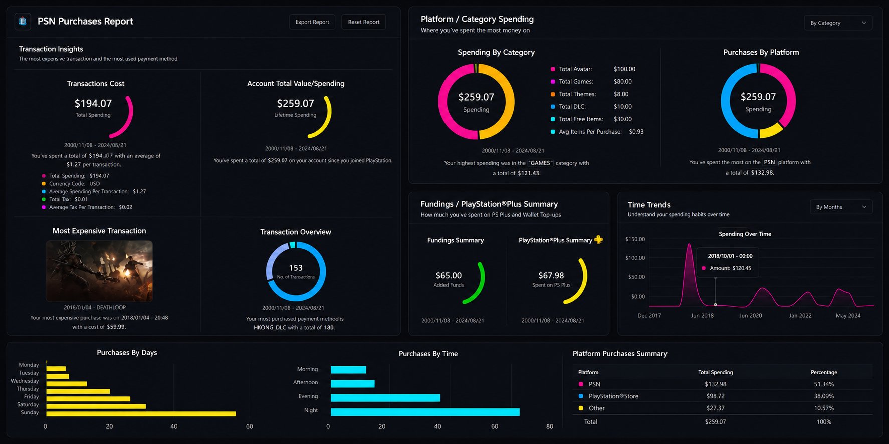The image size is (889, 444).
Task: Click the $259.07 table total cell
Action: click(x=715, y=422)
